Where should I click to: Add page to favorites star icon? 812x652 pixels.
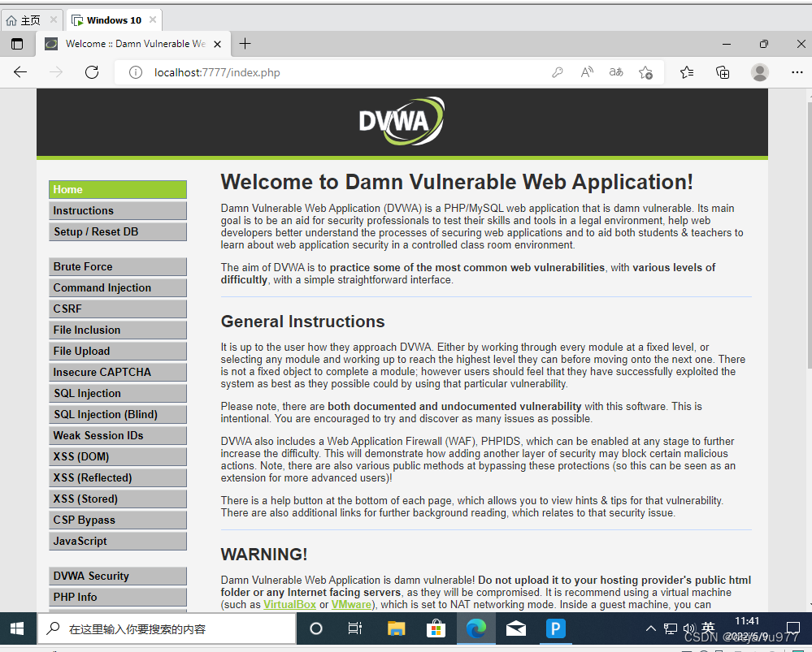click(645, 72)
